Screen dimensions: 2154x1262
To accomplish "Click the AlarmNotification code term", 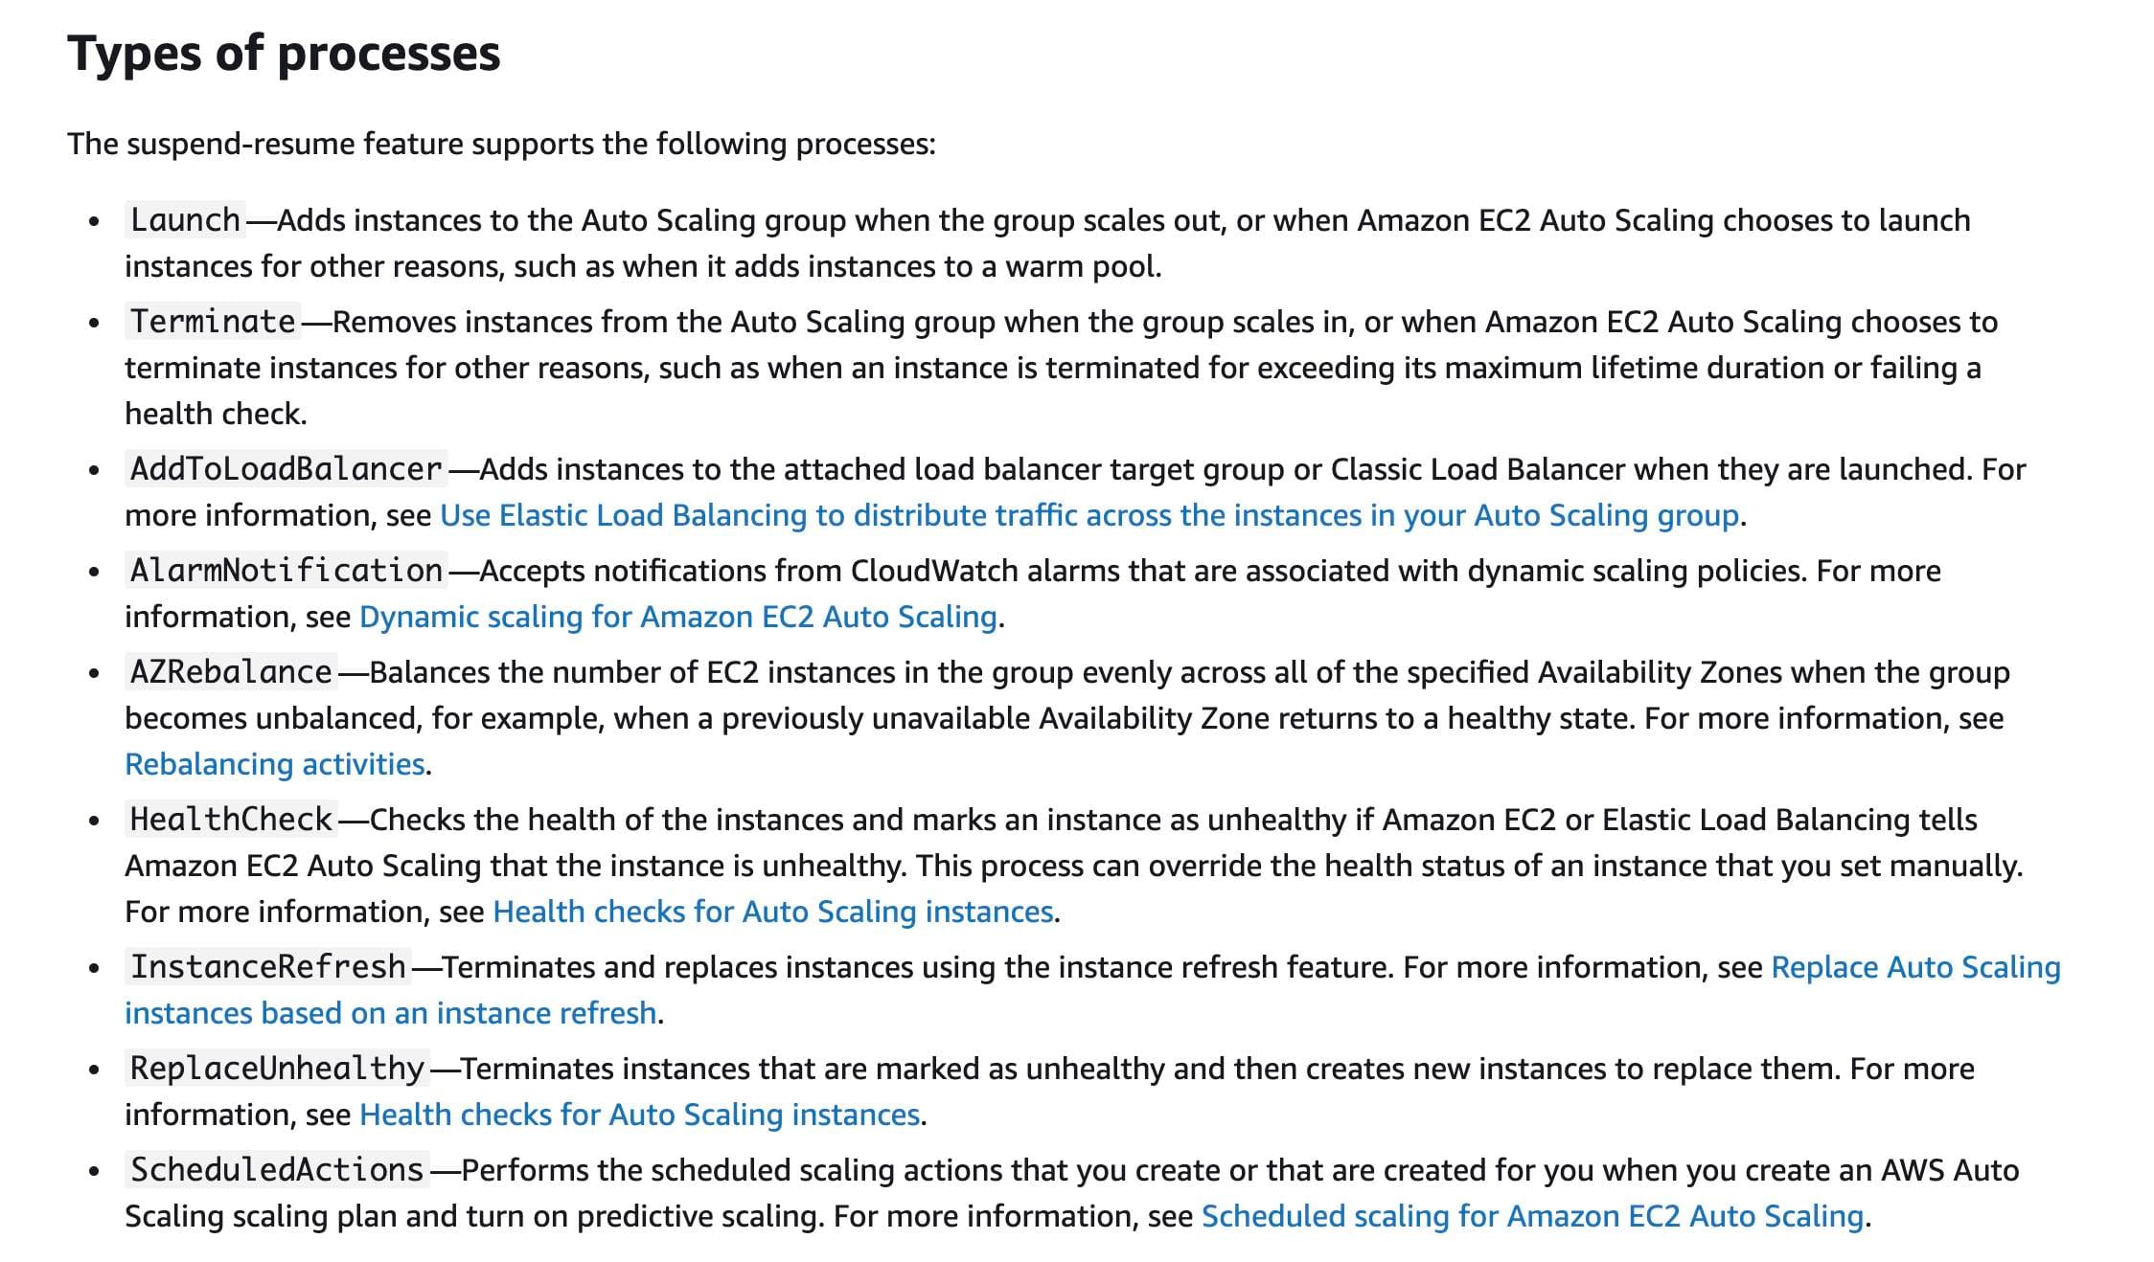I will (x=286, y=572).
